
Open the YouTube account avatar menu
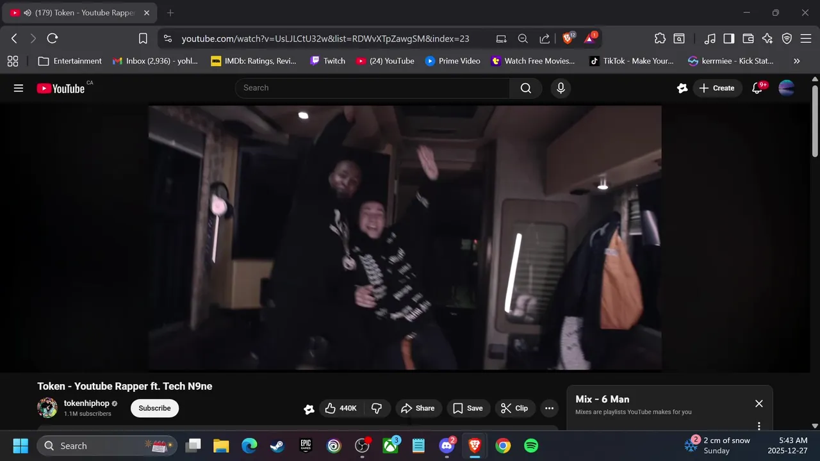[787, 88]
